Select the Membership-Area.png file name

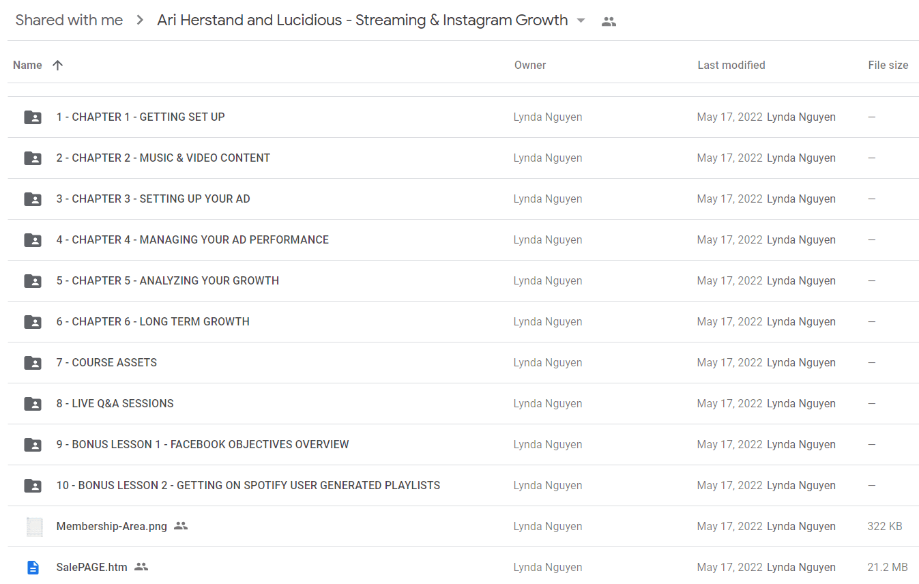(x=112, y=527)
